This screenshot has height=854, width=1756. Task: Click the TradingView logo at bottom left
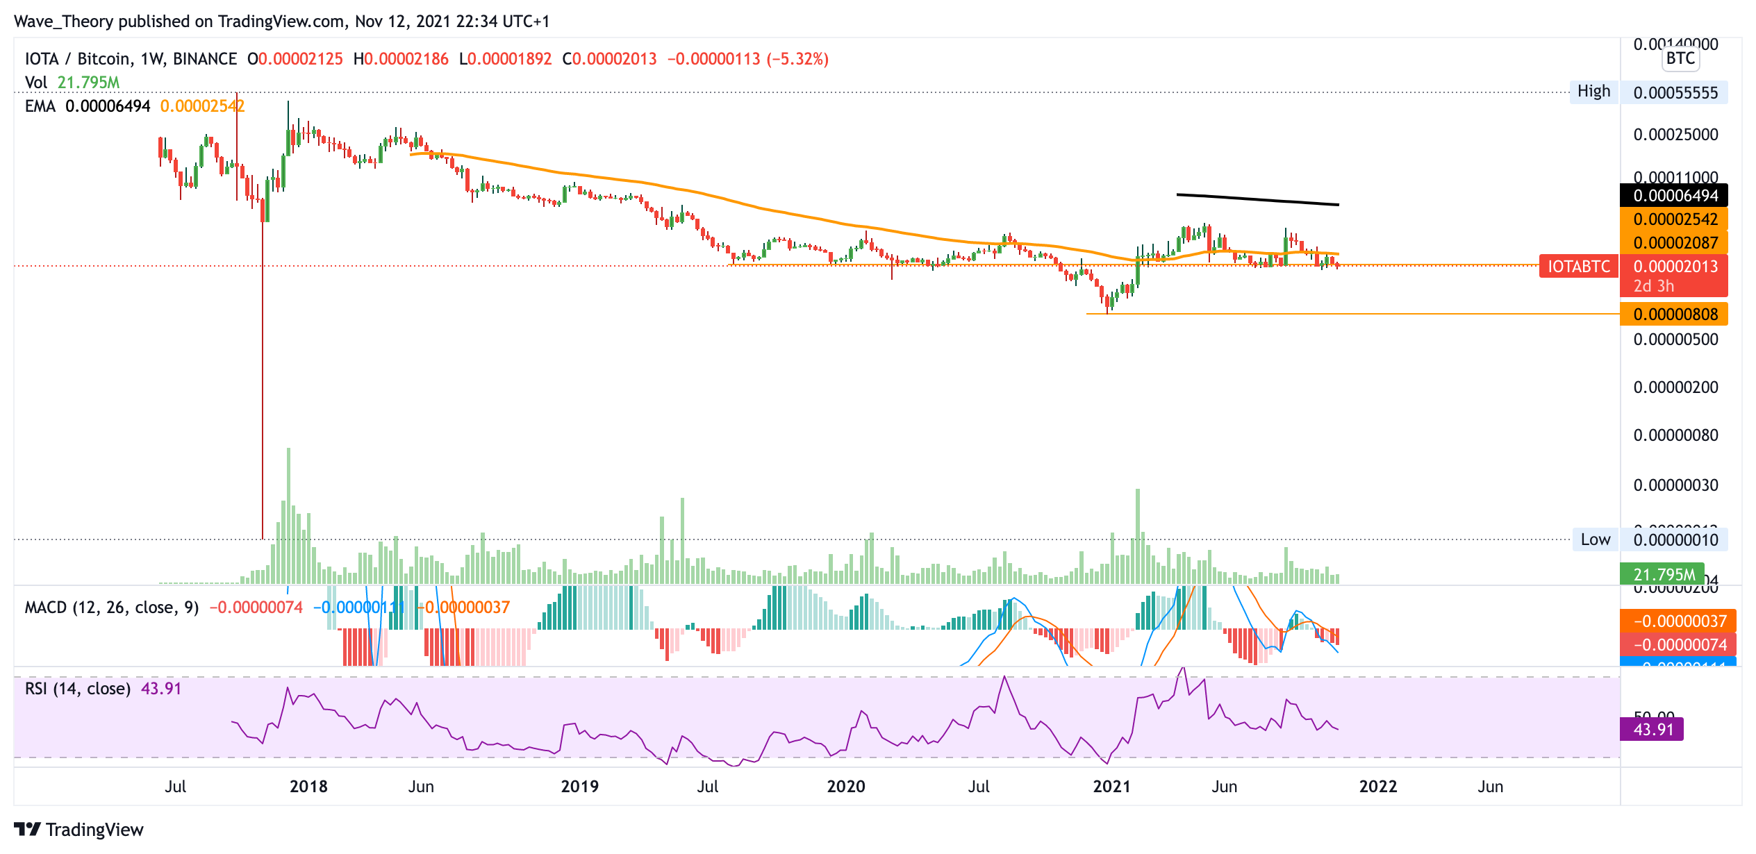point(78,829)
